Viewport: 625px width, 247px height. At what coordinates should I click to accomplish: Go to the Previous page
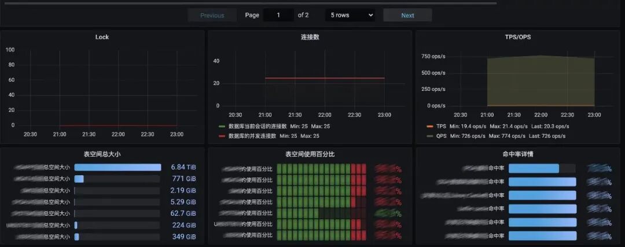212,15
